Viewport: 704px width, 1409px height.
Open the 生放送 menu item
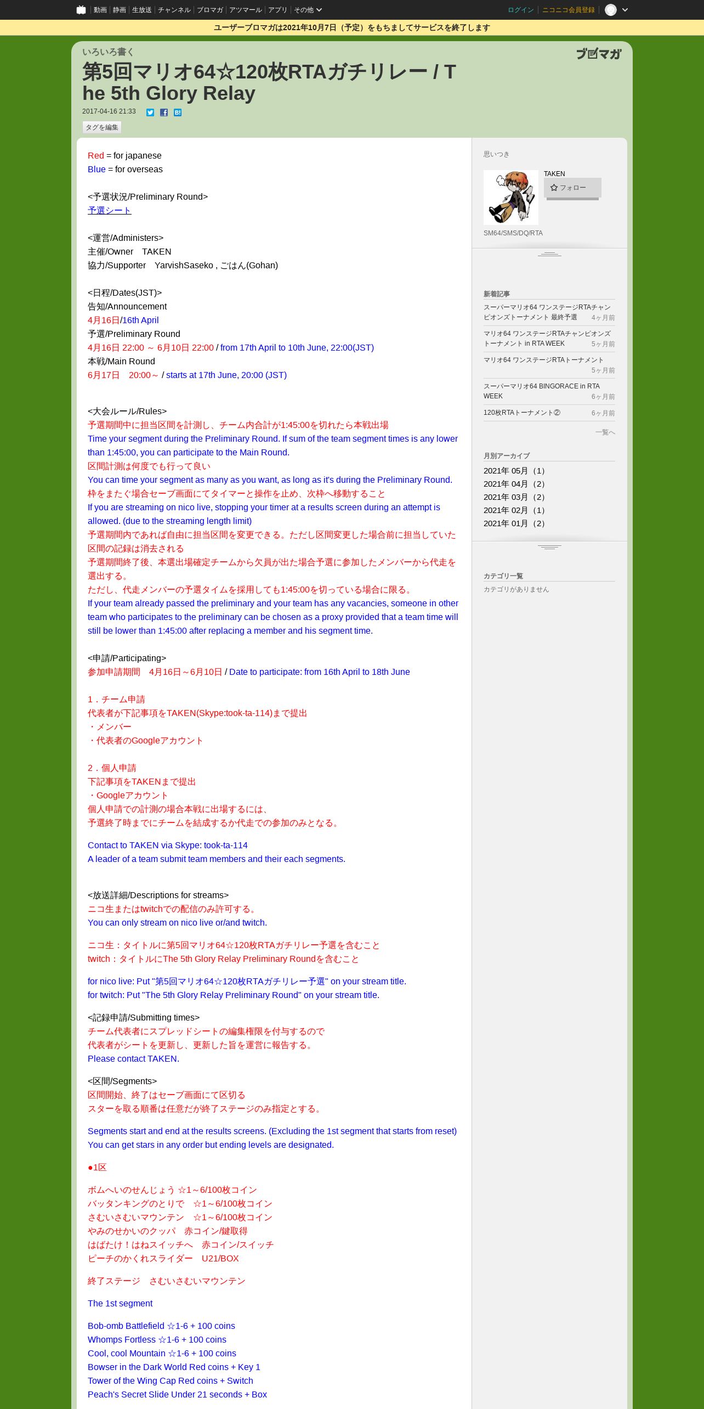141,10
